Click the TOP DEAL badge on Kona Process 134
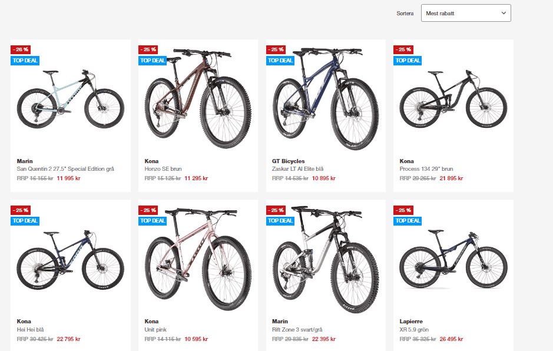553x351 pixels. coord(408,60)
